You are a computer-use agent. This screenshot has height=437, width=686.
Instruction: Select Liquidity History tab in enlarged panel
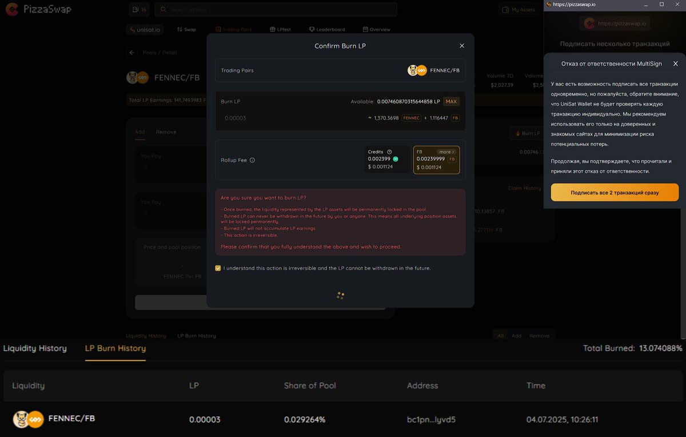point(35,348)
